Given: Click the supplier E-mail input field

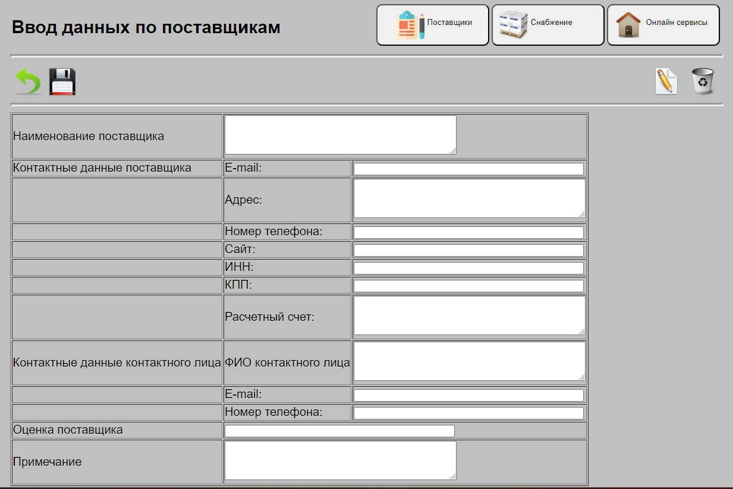Looking at the screenshot, I should [468, 168].
